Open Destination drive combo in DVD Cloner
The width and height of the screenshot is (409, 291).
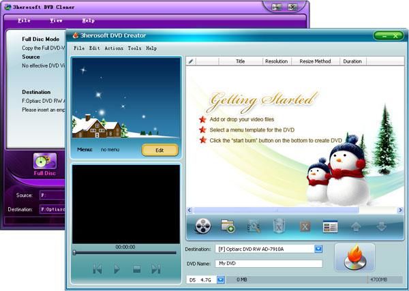[x=52, y=209]
